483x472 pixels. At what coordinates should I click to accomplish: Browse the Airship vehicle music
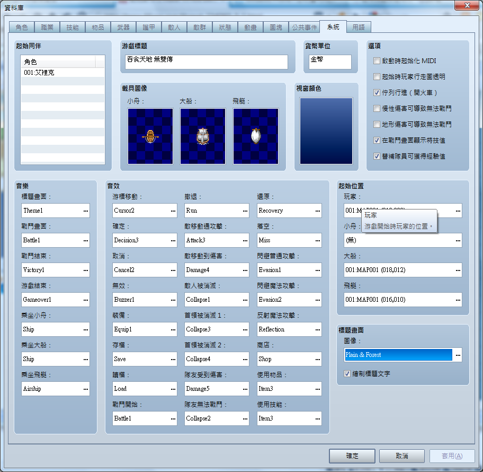86,389
